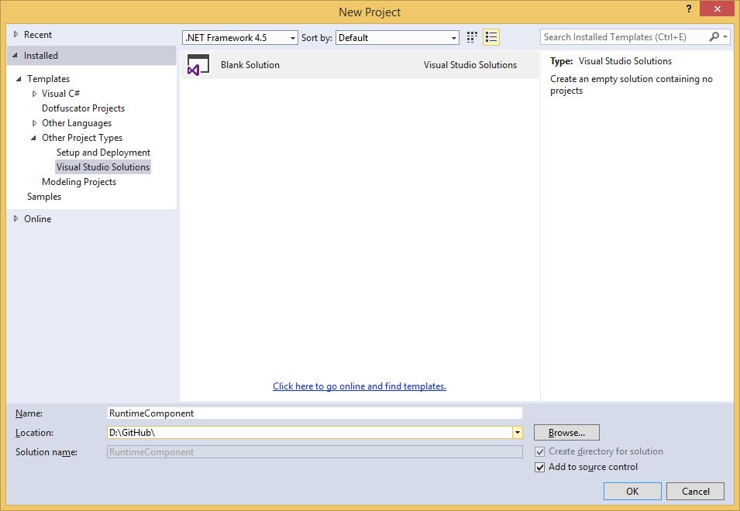Toggle Add to source control checkbox
The height and width of the screenshot is (511, 740).
tap(539, 467)
